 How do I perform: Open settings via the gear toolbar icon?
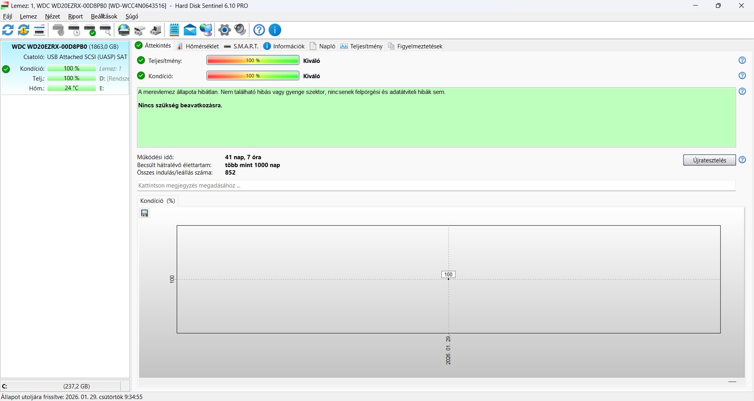click(x=225, y=30)
